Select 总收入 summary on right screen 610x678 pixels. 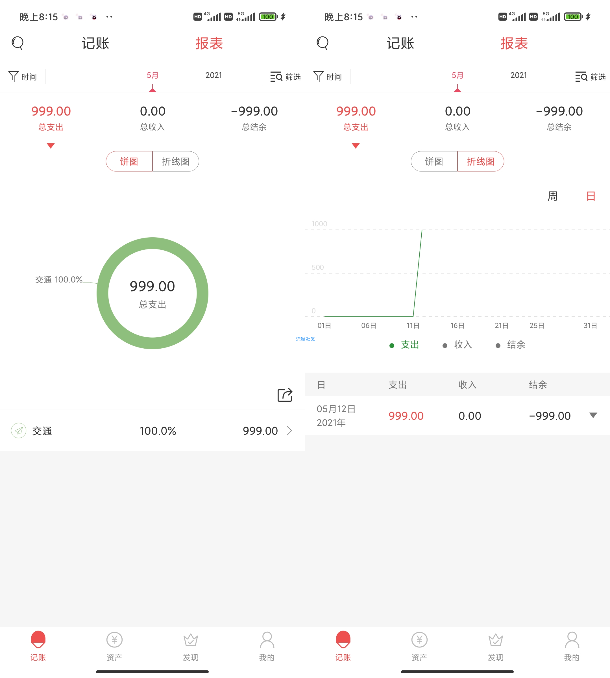pyautogui.click(x=457, y=118)
